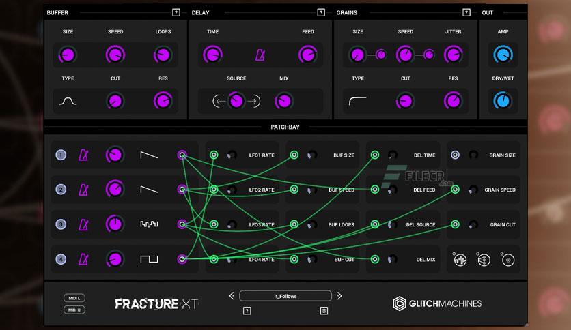Image resolution: width=571 pixels, height=330 pixels.
Task: Click LFO 2 output jack
Action: (182, 190)
